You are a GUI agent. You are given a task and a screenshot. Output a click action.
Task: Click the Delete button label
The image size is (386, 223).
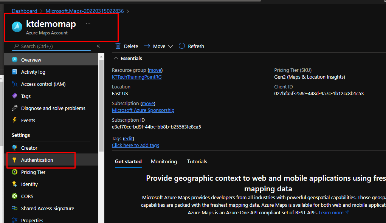(131, 46)
